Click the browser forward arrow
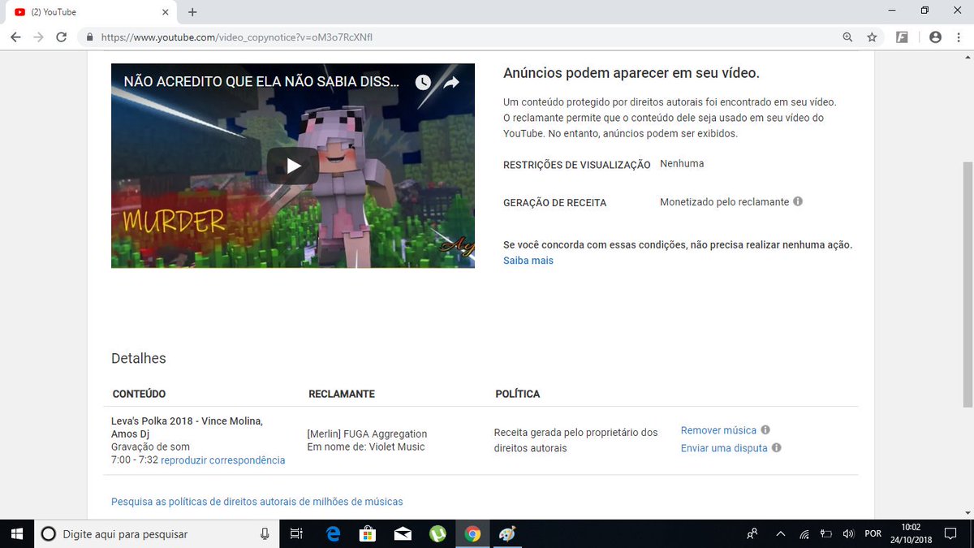Screen dimensions: 974x548 pos(38,37)
